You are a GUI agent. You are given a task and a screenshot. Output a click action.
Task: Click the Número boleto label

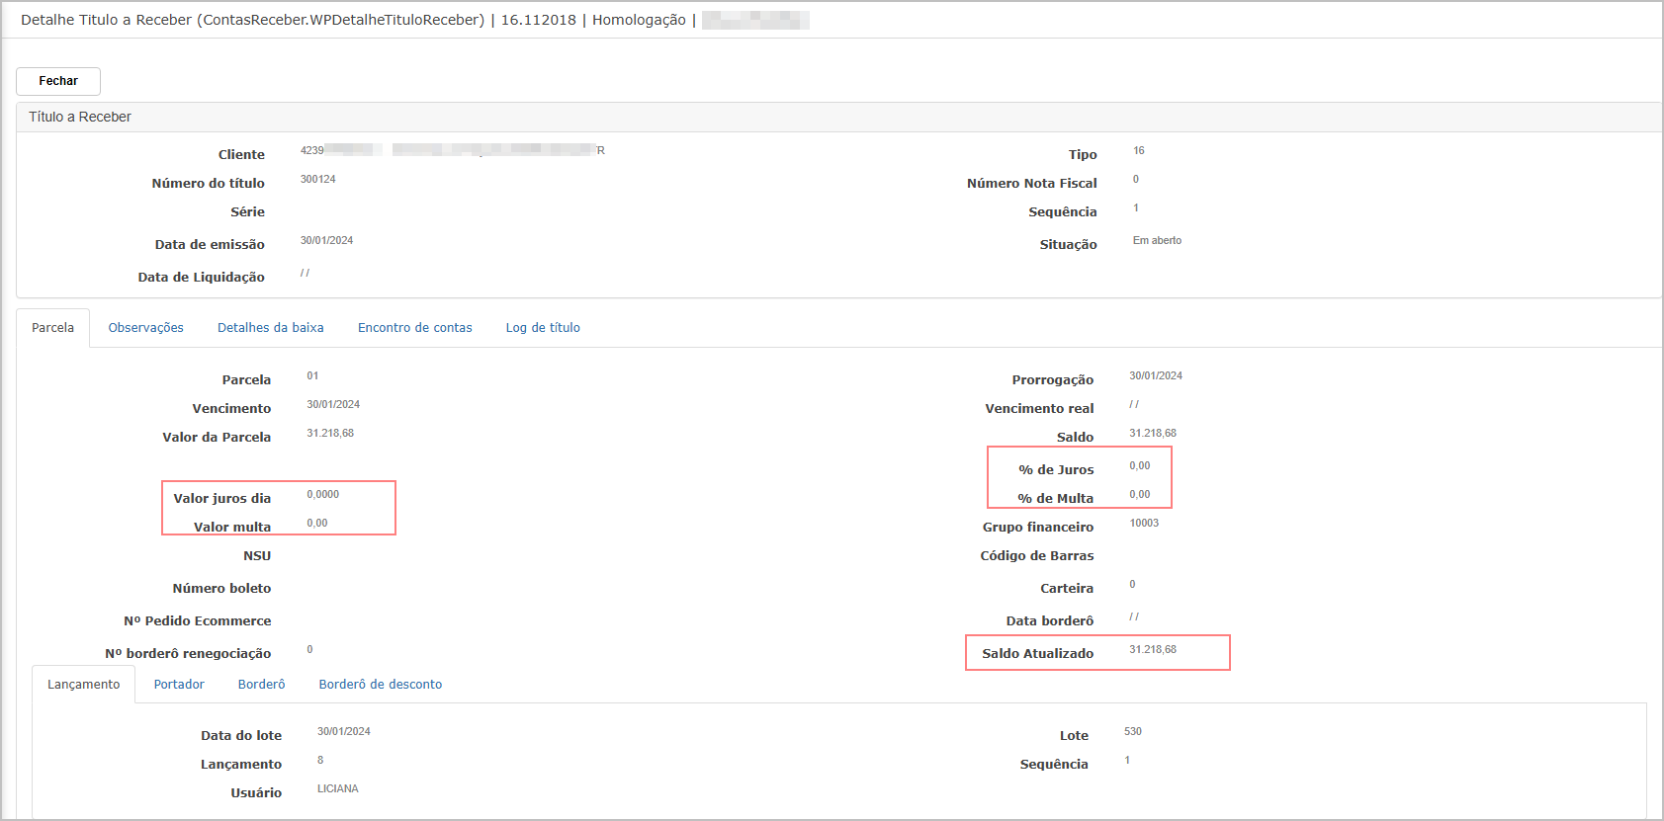(221, 589)
